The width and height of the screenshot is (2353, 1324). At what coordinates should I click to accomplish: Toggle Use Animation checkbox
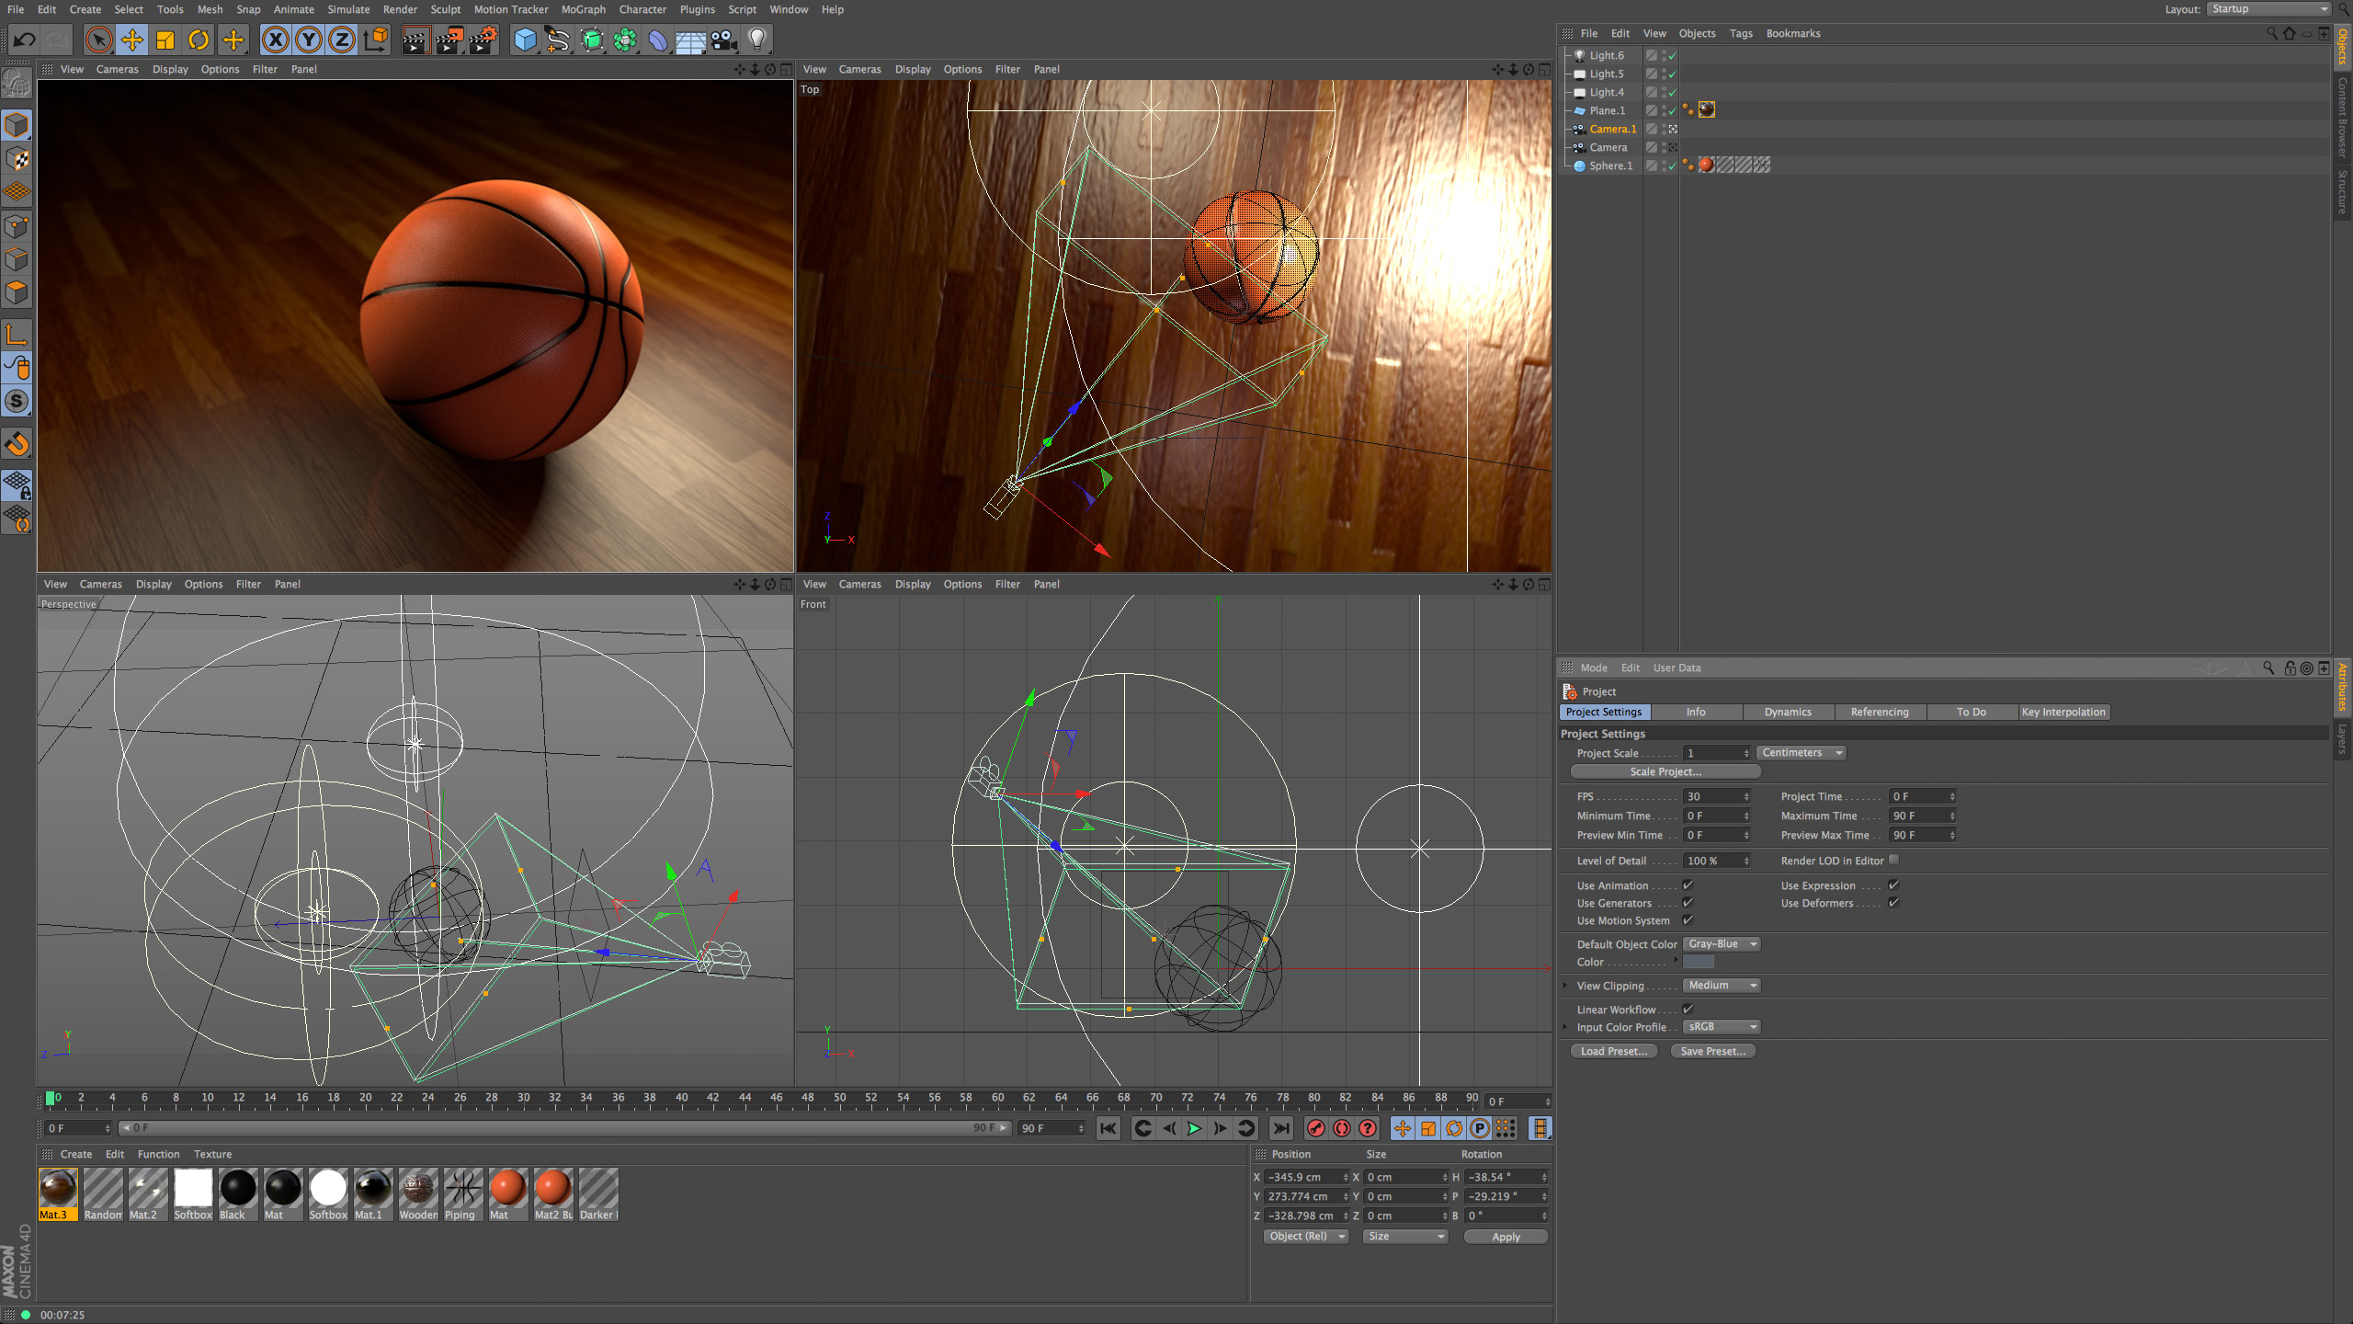coord(1688,883)
